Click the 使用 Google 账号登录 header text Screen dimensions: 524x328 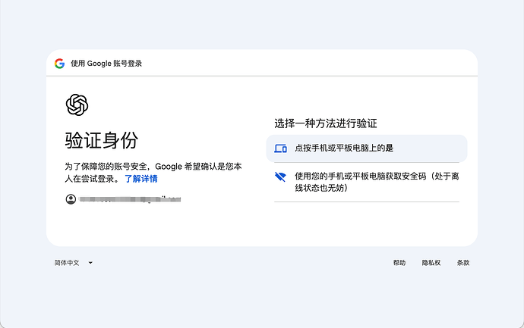(106, 64)
